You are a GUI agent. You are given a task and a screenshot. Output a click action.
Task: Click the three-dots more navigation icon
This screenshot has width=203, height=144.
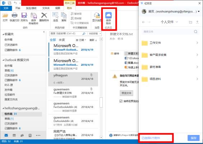[38, 135]
